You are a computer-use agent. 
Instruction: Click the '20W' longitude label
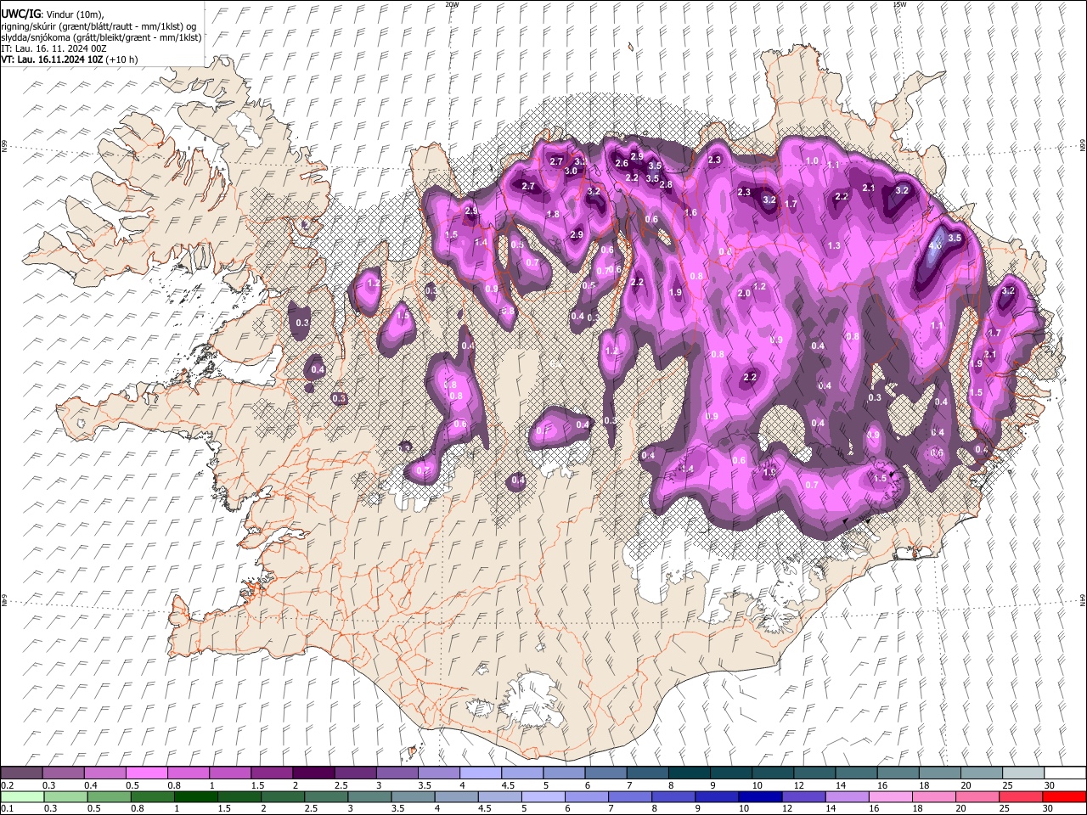coord(452,4)
